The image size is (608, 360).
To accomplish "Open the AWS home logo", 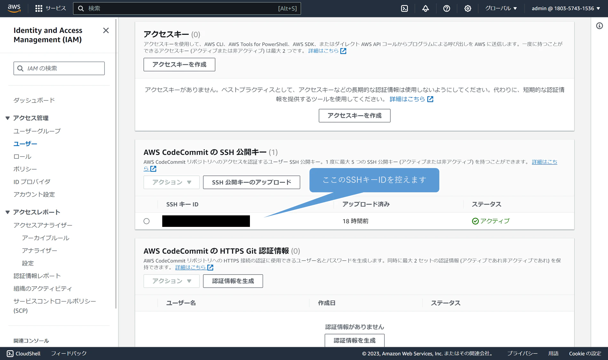I will coord(14,8).
